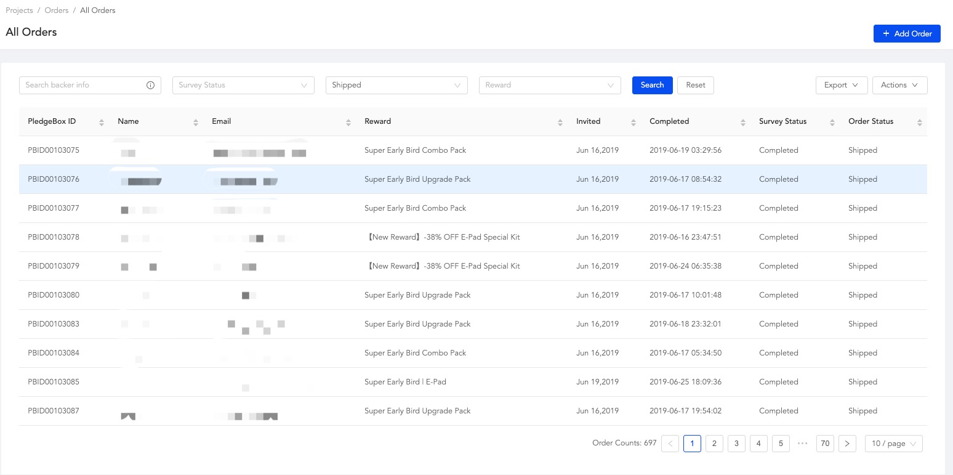953x475 pixels.
Task: Go to next page using right arrow
Action: pyautogui.click(x=847, y=444)
